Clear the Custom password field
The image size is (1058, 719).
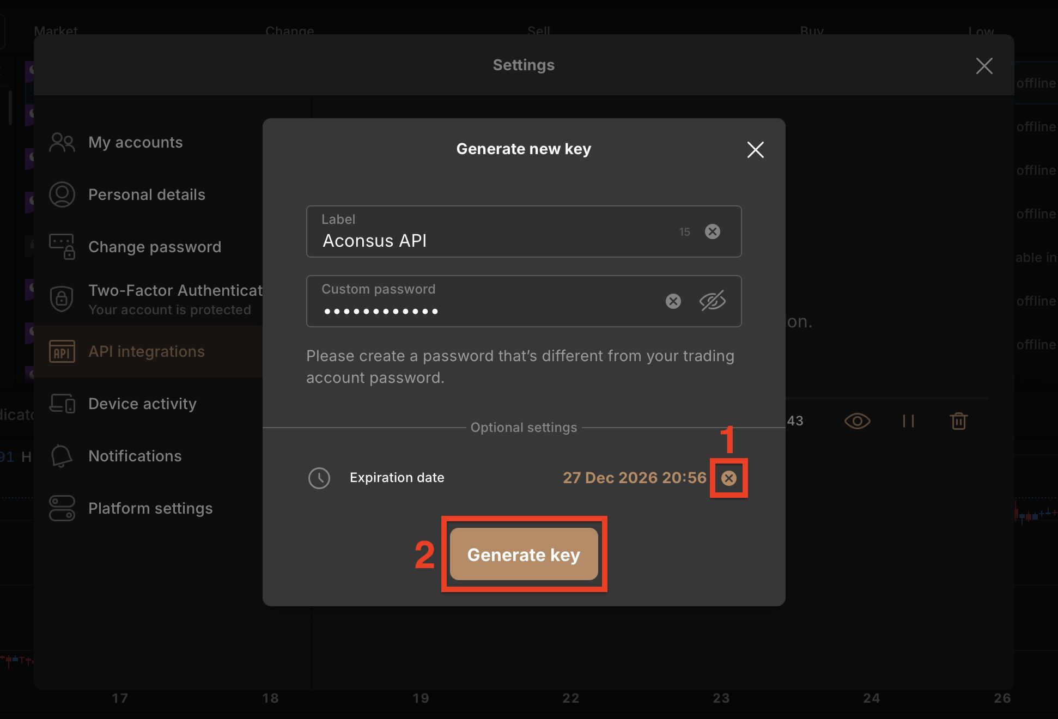point(673,301)
